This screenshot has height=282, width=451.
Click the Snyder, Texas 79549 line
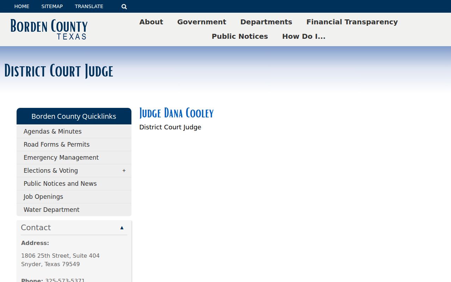click(x=50, y=264)
